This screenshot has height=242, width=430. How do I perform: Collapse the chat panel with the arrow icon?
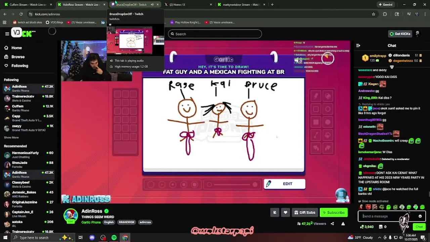pyautogui.click(x=358, y=45)
